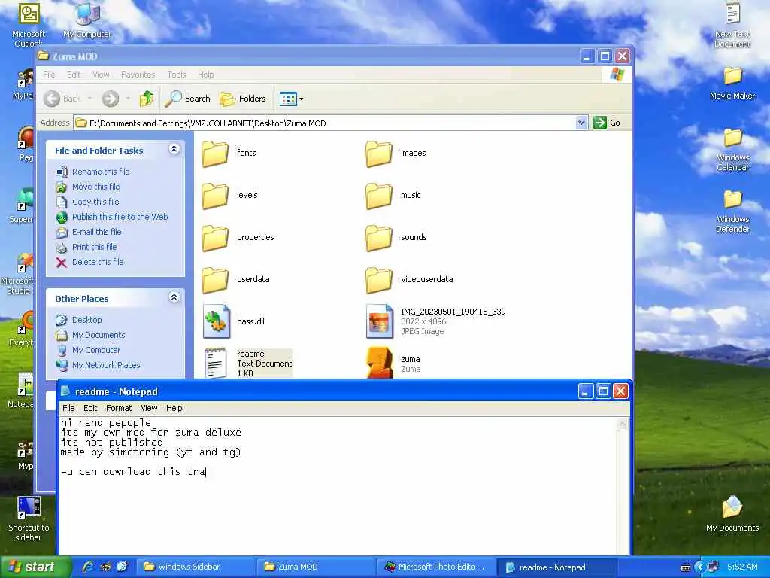Select the Windows Defender desktop folder
The image size is (770, 578).
732,211
